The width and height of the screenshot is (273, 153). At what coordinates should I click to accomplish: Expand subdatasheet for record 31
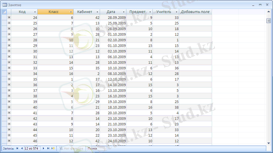pos(9,57)
